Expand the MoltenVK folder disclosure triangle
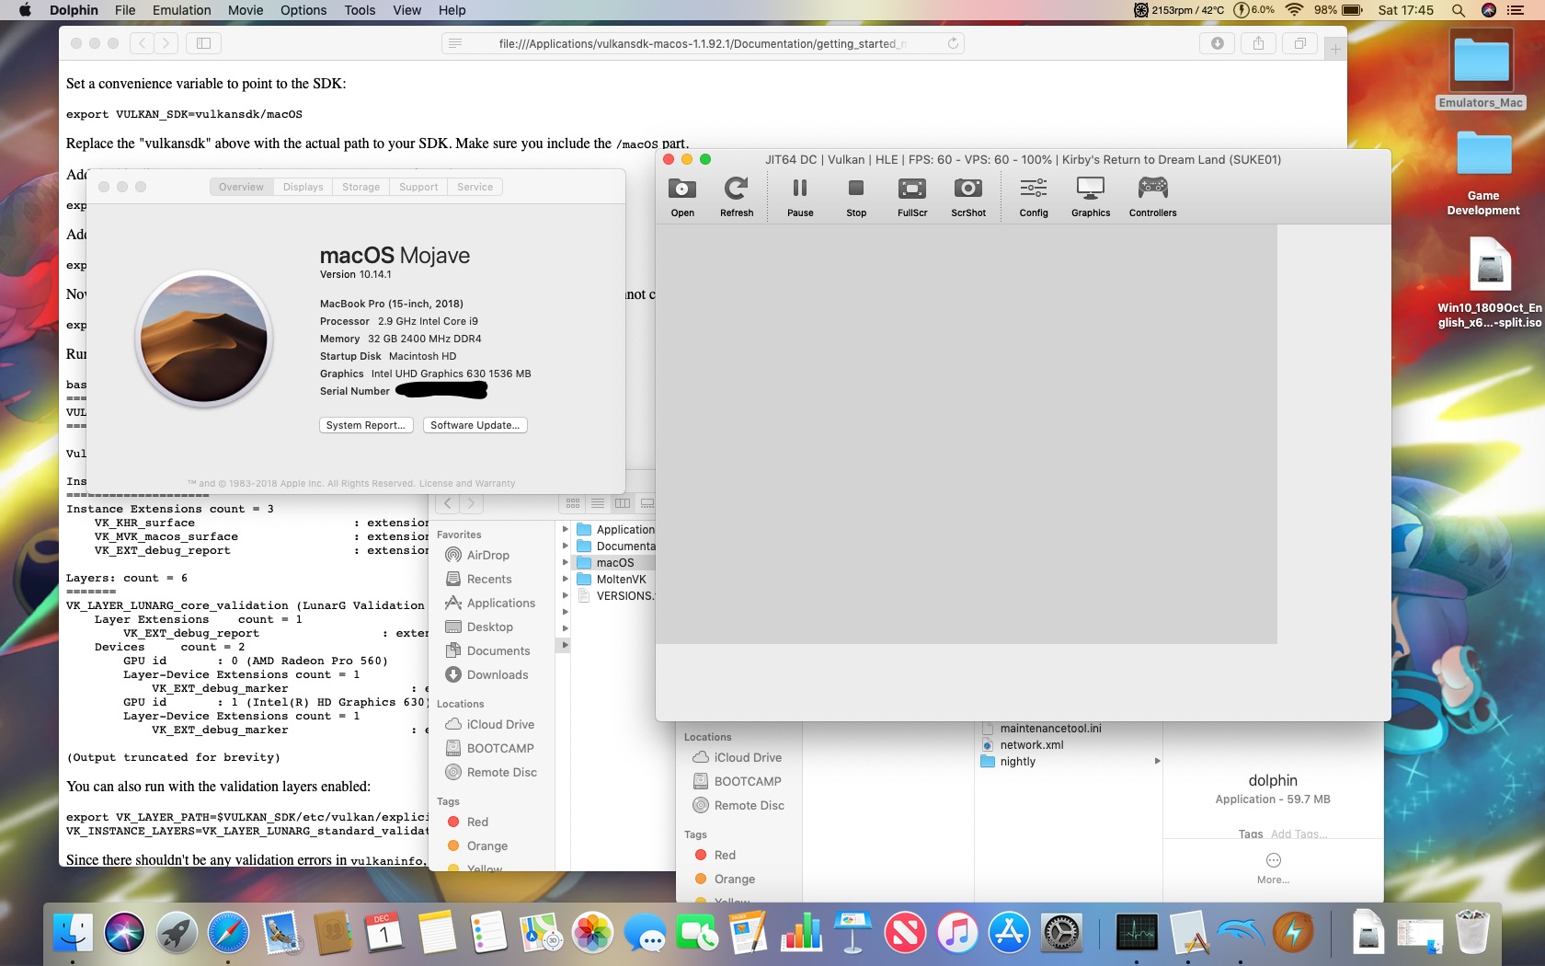Screen dimensions: 1545x966 [x=565, y=580]
